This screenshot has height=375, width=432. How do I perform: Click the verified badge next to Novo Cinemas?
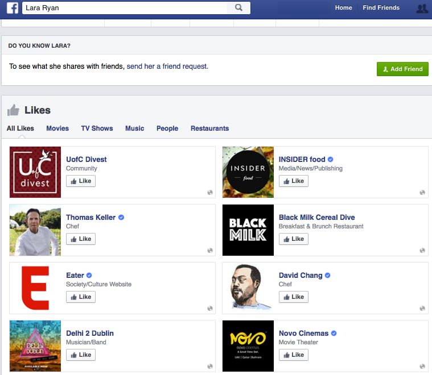pos(334,334)
